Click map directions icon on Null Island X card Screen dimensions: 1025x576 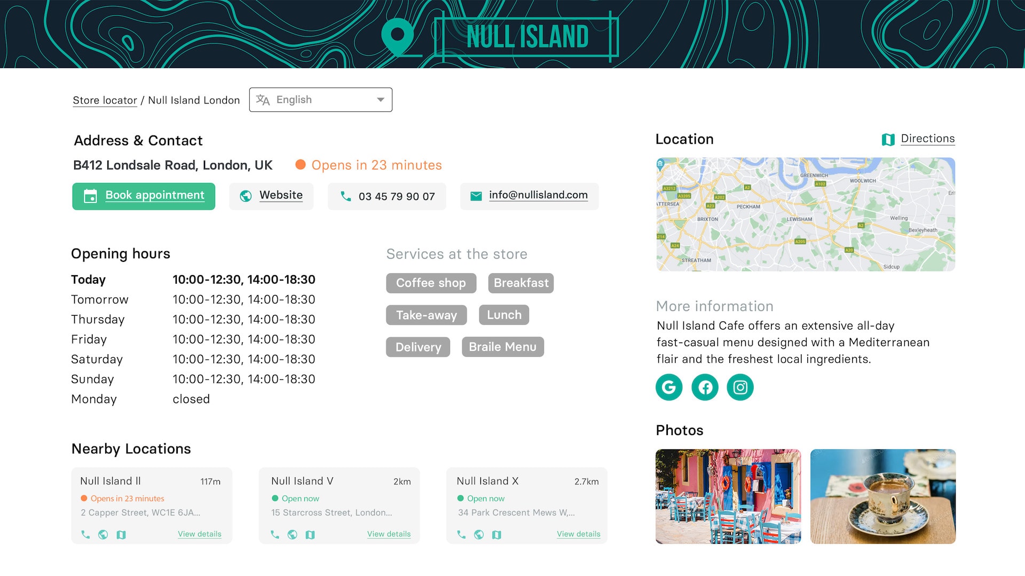coord(496,534)
